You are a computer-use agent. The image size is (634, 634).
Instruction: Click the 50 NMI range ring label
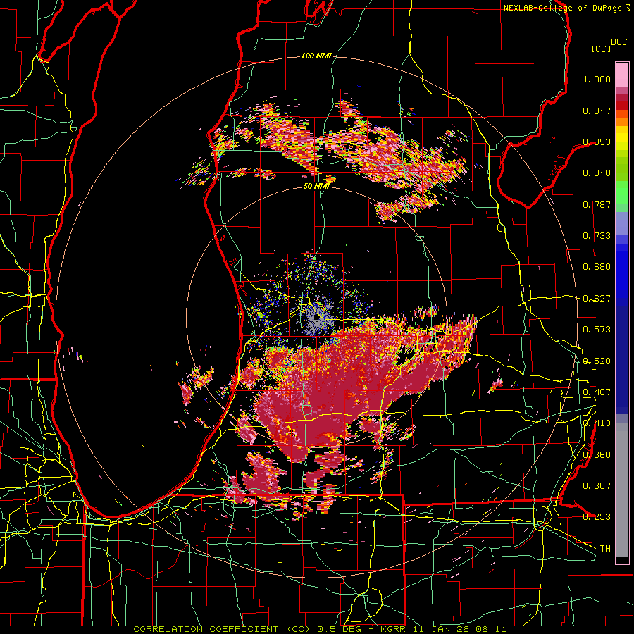click(x=316, y=186)
